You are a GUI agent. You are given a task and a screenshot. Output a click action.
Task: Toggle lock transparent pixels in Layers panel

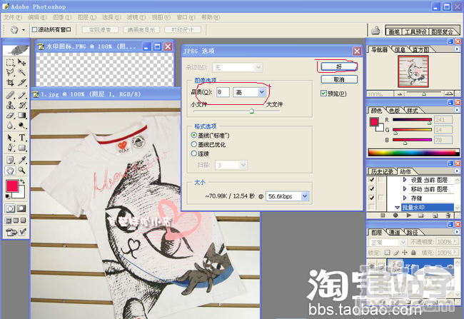point(387,253)
